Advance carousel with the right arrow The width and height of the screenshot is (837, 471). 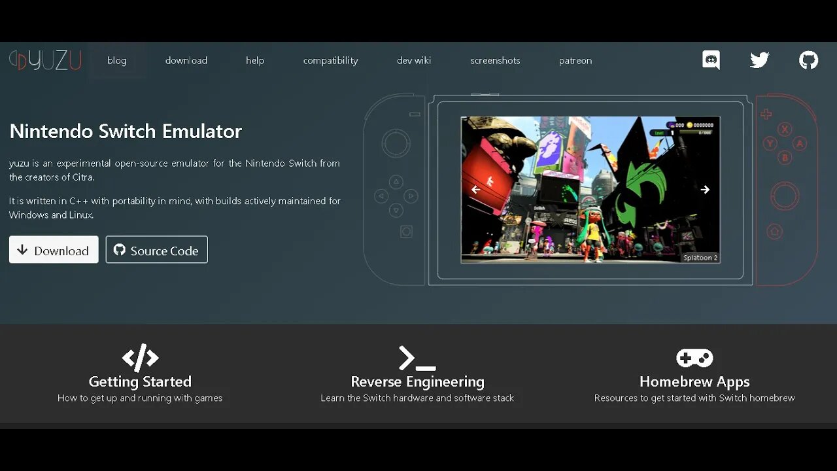705,190
